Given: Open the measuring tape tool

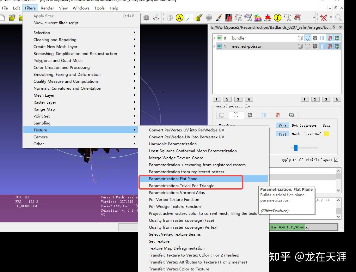Looking at the screenshot, I should (198, 18).
